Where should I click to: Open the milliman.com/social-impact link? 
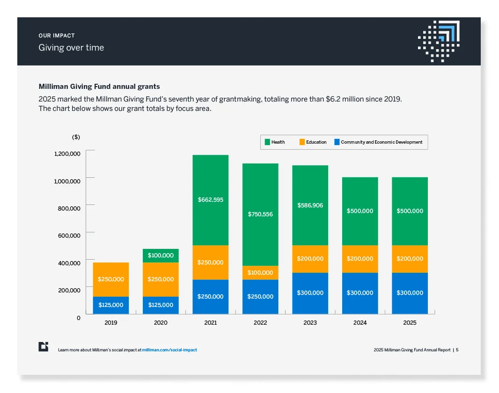(x=169, y=350)
